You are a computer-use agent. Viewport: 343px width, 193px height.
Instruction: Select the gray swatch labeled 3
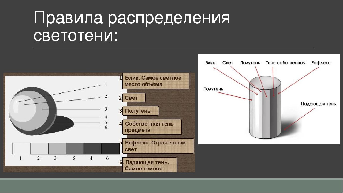(57, 149)
